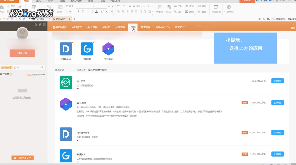Open the 轮廓 outline color control
Screen dimensions: 296x165
coord(190,12)
